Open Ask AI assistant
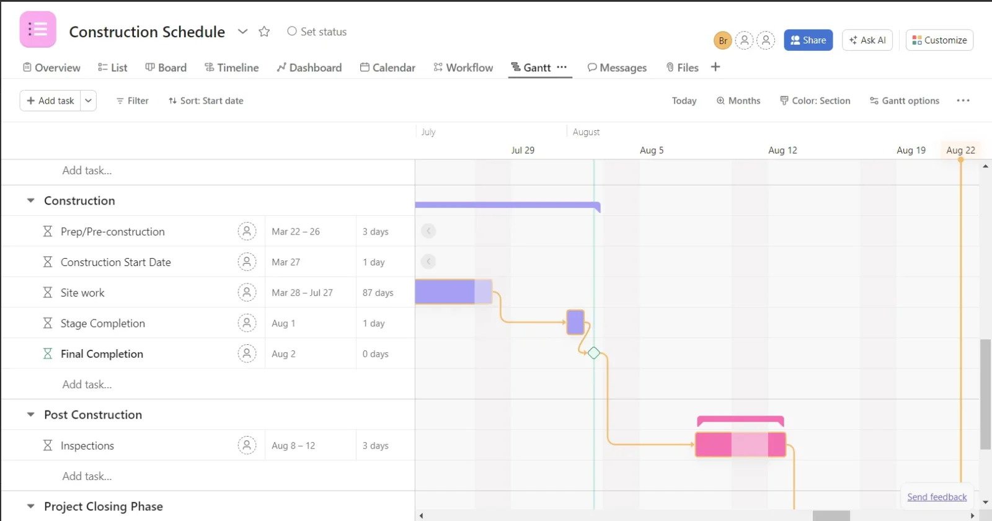Image resolution: width=992 pixels, height=521 pixels. click(x=867, y=40)
